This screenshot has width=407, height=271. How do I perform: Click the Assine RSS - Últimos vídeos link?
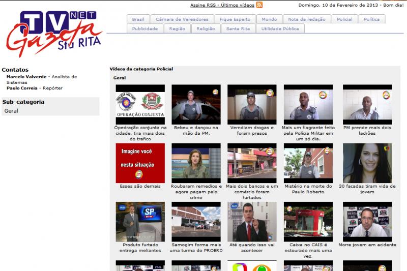coord(222,5)
